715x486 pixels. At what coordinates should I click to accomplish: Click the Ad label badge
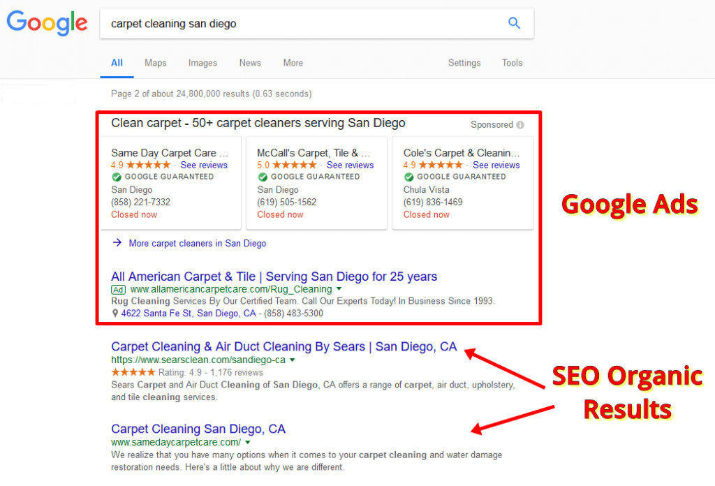[118, 289]
